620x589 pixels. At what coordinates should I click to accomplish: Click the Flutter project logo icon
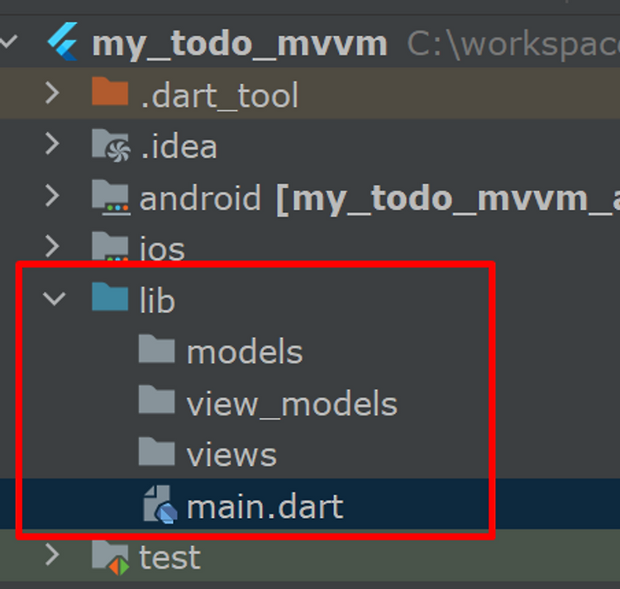point(63,41)
